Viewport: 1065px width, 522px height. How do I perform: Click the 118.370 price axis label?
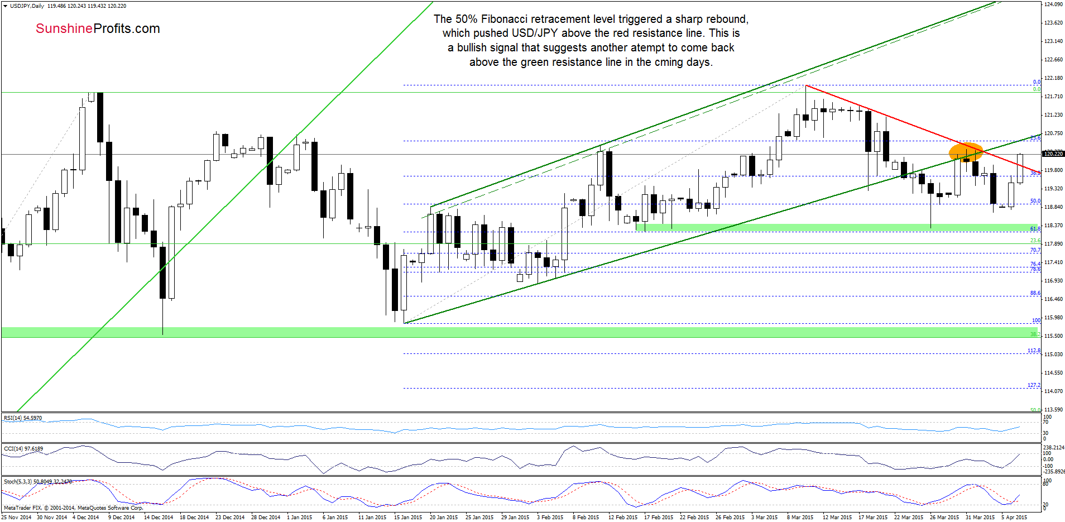(x=1053, y=226)
